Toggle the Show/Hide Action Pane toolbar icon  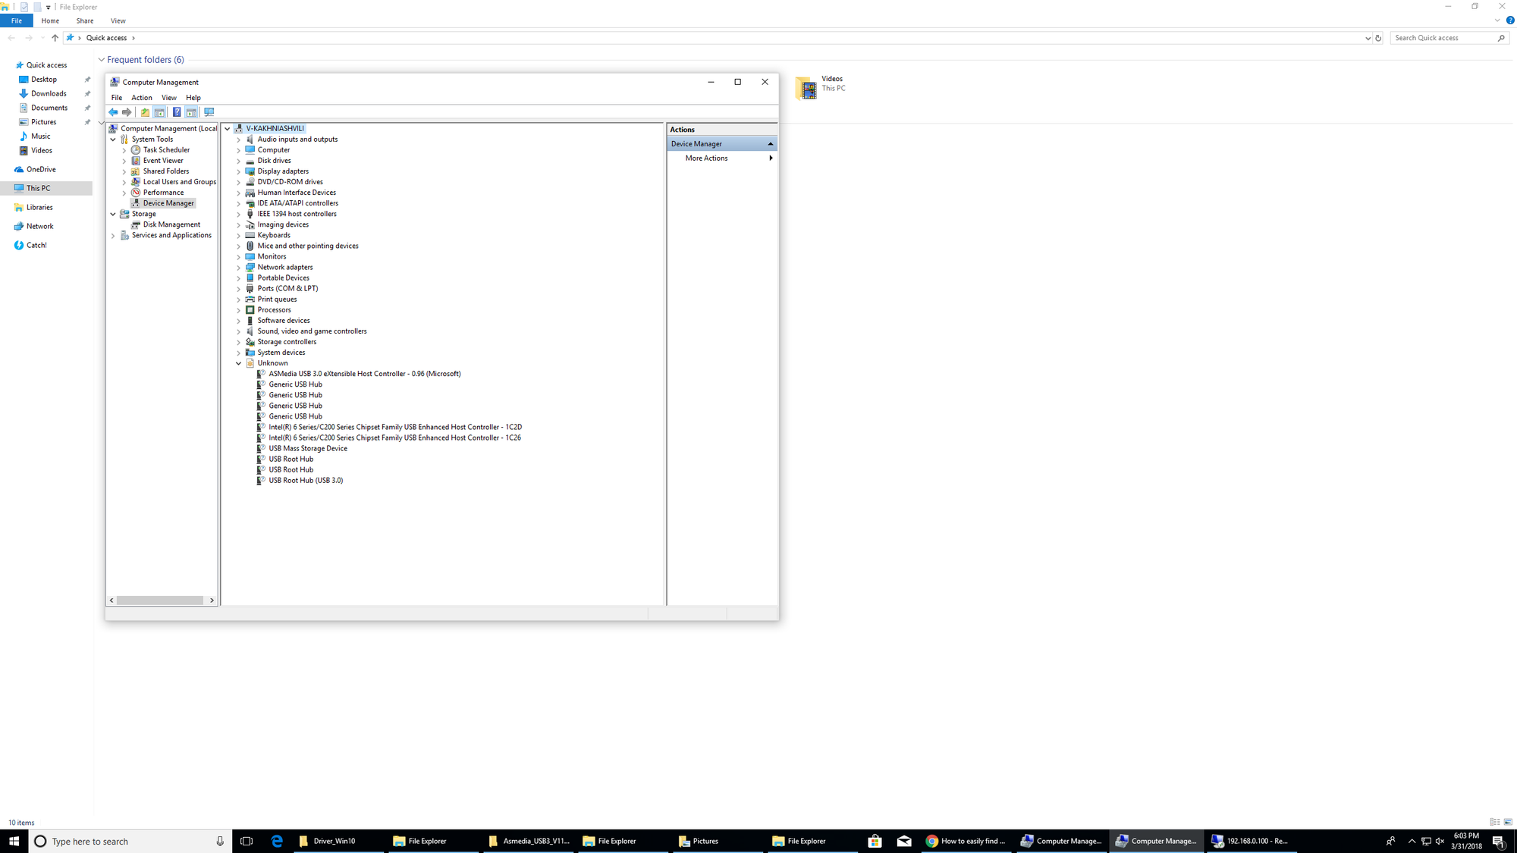[x=191, y=111]
